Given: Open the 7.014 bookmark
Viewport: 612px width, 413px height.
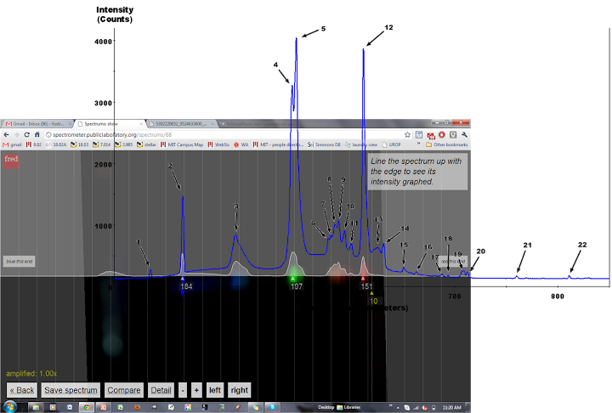Looking at the screenshot, I should coord(101,144).
